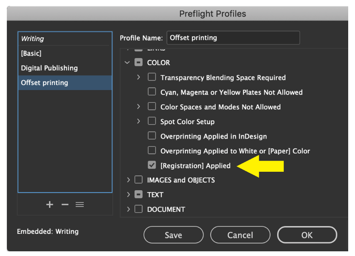The width and height of the screenshot is (355, 256).
Task: Toggle the COLOR category checkbox
Action: [138, 63]
